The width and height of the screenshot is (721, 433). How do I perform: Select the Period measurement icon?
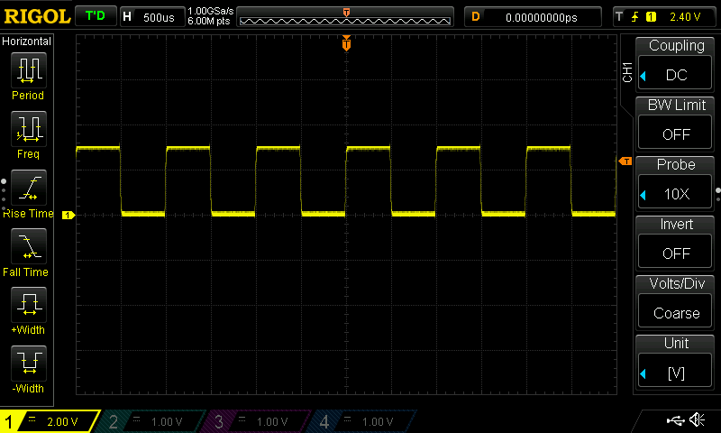29,70
